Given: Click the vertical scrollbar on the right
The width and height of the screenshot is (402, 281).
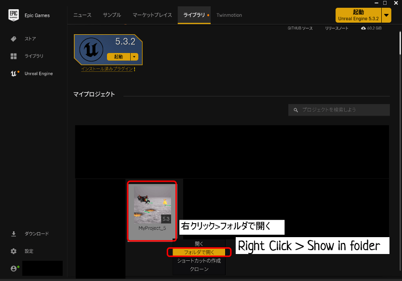Looking at the screenshot, I should coord(400,43).
